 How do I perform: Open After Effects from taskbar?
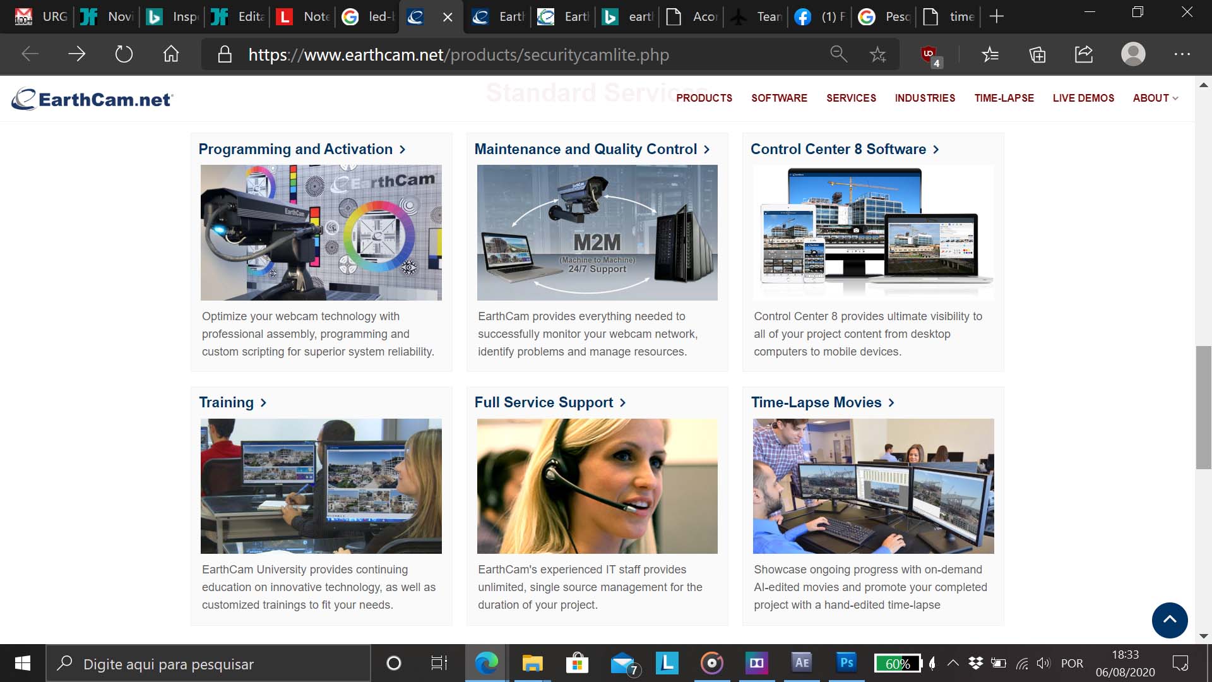point(801,662)
